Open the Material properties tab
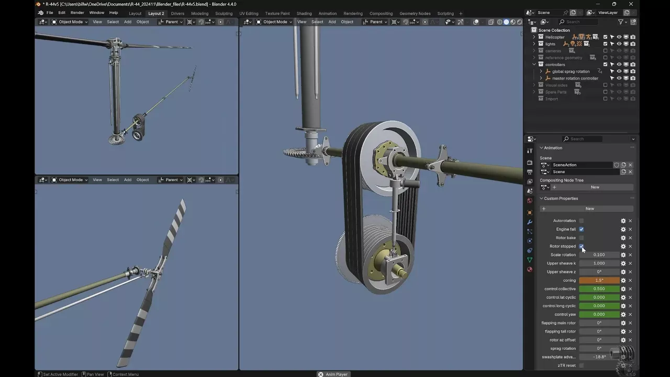This screenshot has width=670, height=377. pyautogui.click(x=530, y=270)
